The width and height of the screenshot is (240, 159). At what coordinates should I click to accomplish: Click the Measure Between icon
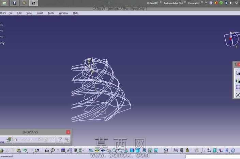click(176, 151)
